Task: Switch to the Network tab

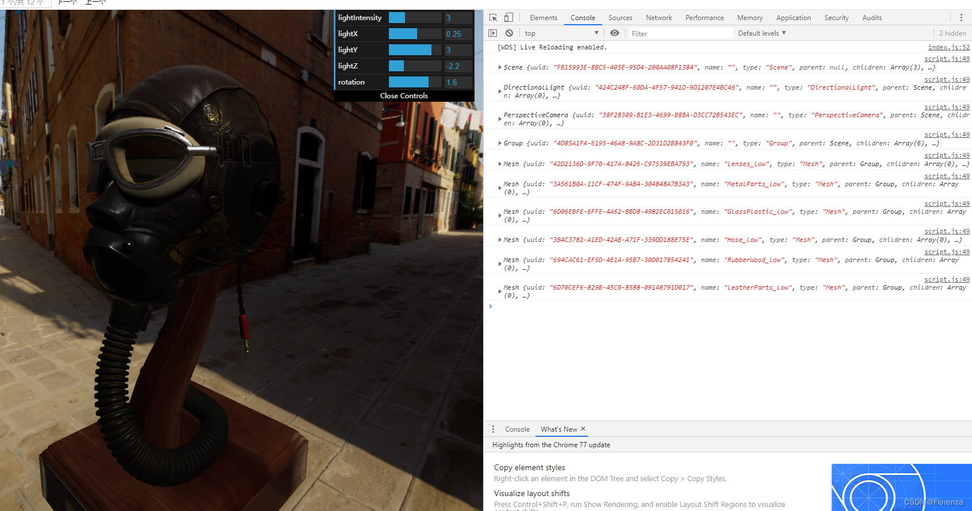Action: [x=659, y=18]
